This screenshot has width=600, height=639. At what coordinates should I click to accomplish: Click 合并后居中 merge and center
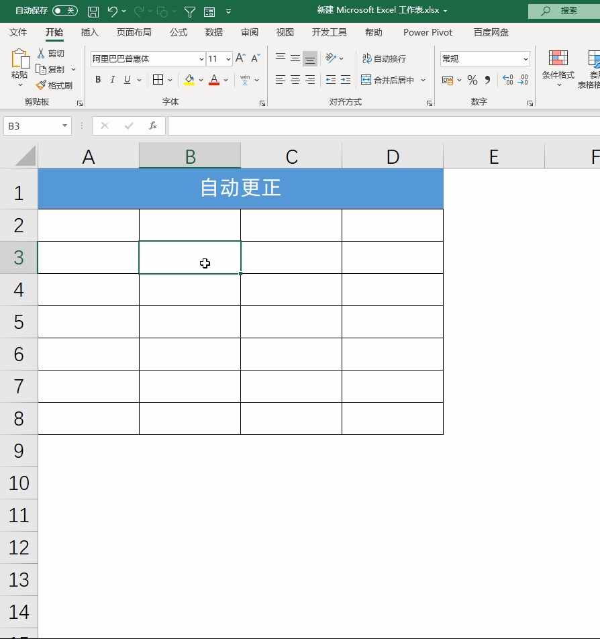[387, 80]
